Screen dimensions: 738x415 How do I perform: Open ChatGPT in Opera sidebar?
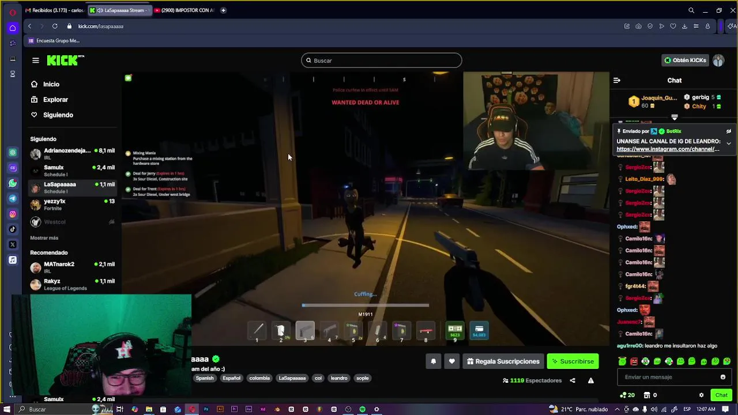click(13, 153)
